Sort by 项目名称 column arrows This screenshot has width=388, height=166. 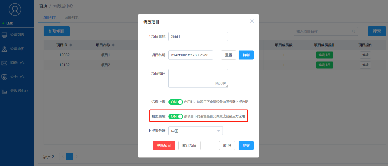113,45
